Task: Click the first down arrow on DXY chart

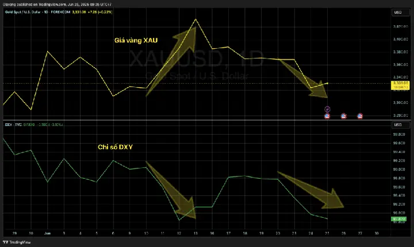Action: click(x=171, y=189)
